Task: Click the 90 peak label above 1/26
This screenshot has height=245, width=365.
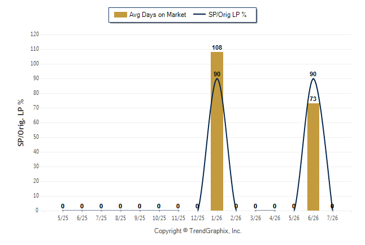Action: click(217, 74)
